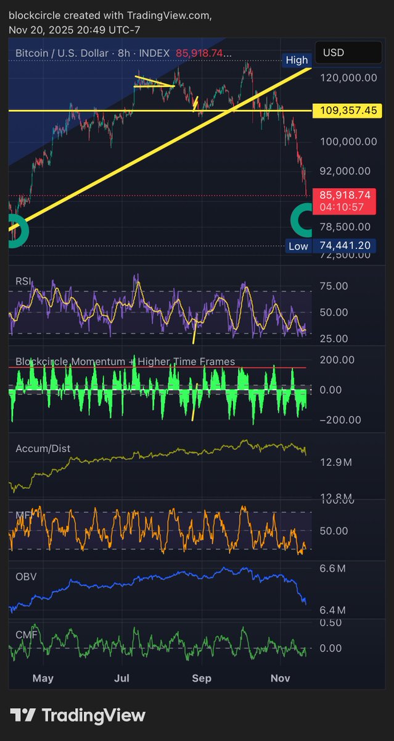Select the CMF indicator label

tap(25, 634)
